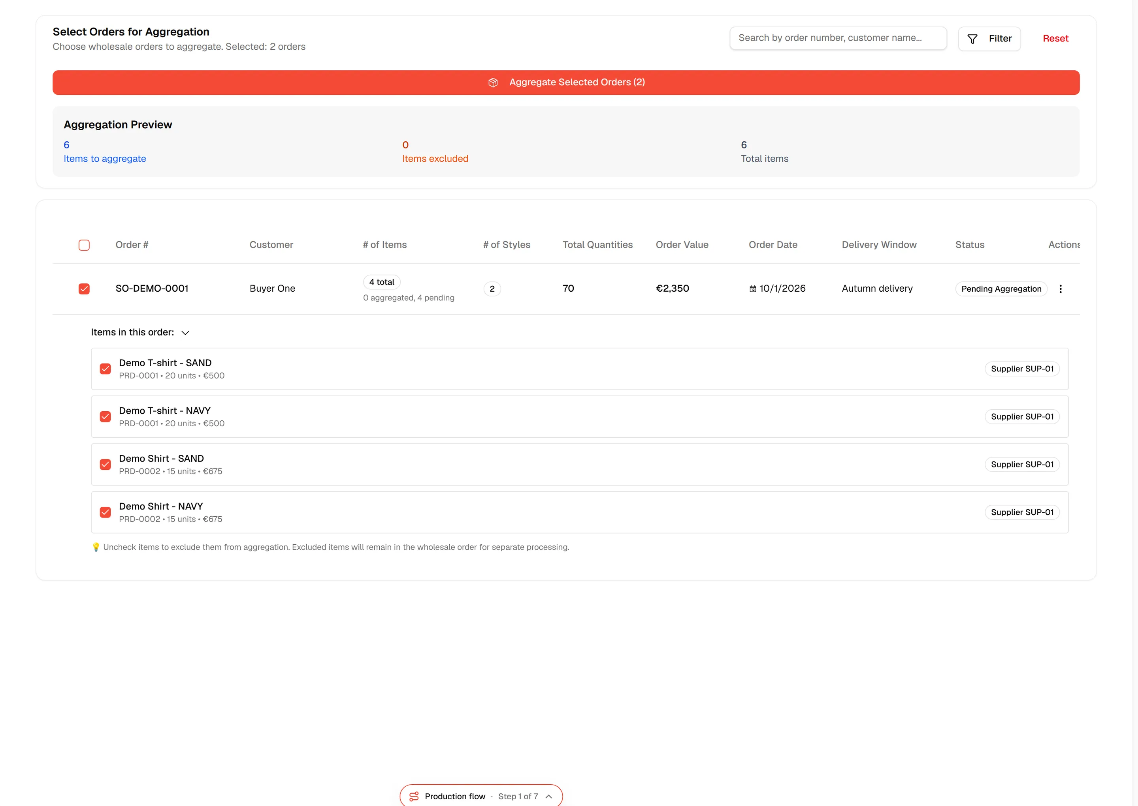Focus the order search input field
Viewport: 1138px width, 806px height.
[x=838, y=38]
